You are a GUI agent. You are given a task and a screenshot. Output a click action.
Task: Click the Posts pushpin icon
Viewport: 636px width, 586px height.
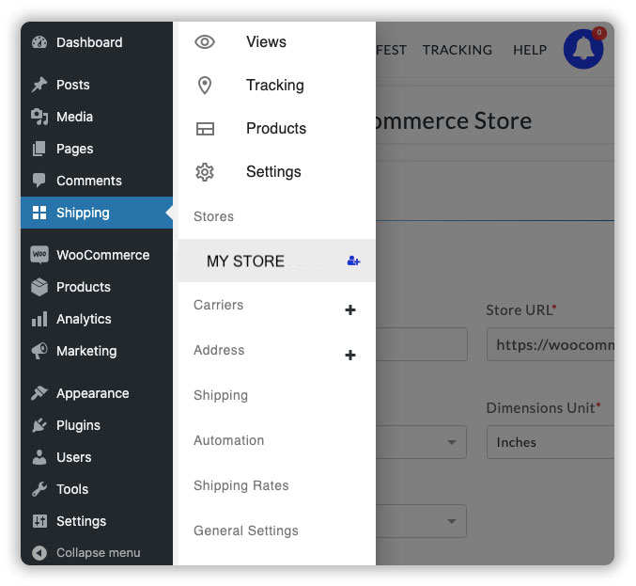pos(39,85)
